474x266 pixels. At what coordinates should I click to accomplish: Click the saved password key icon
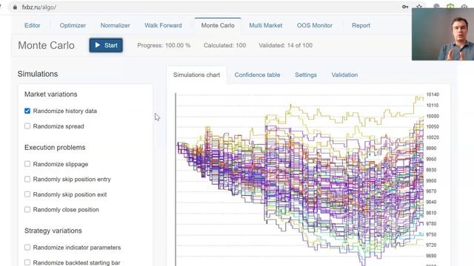click(405, 7)
